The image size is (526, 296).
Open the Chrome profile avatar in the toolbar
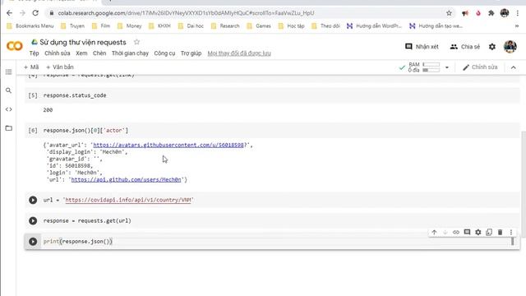point(505,13)
